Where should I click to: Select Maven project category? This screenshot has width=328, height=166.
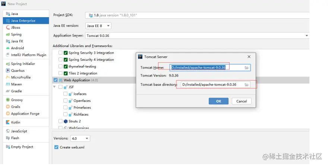(x=26, y=84)
